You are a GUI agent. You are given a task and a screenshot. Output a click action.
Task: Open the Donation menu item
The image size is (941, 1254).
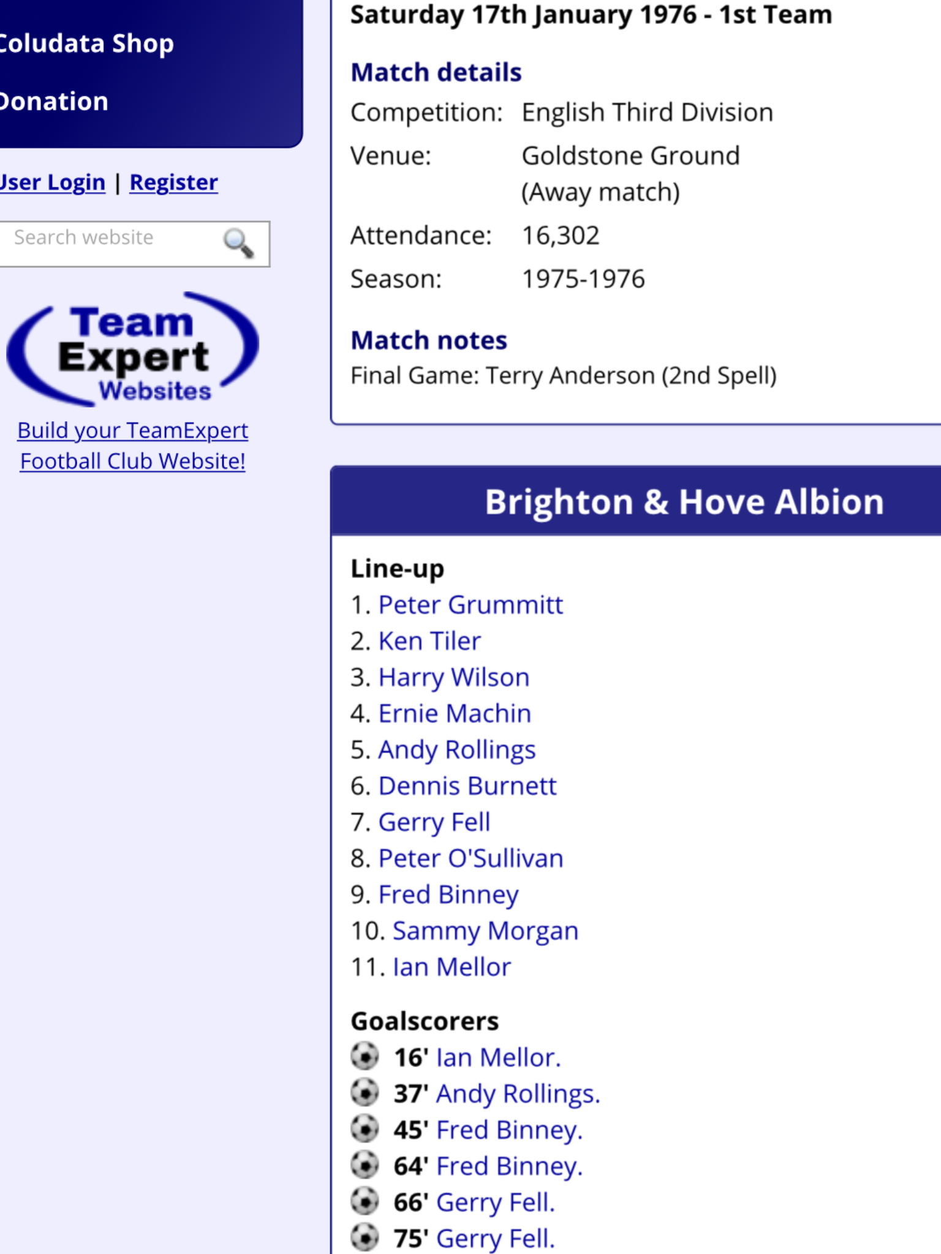[x=54, y=102]
